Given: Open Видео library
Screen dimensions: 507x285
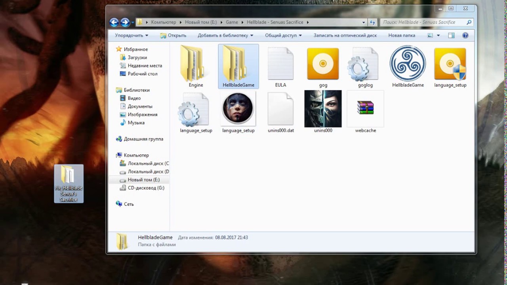Looking at the screenshot, I should tap(134, 98).
